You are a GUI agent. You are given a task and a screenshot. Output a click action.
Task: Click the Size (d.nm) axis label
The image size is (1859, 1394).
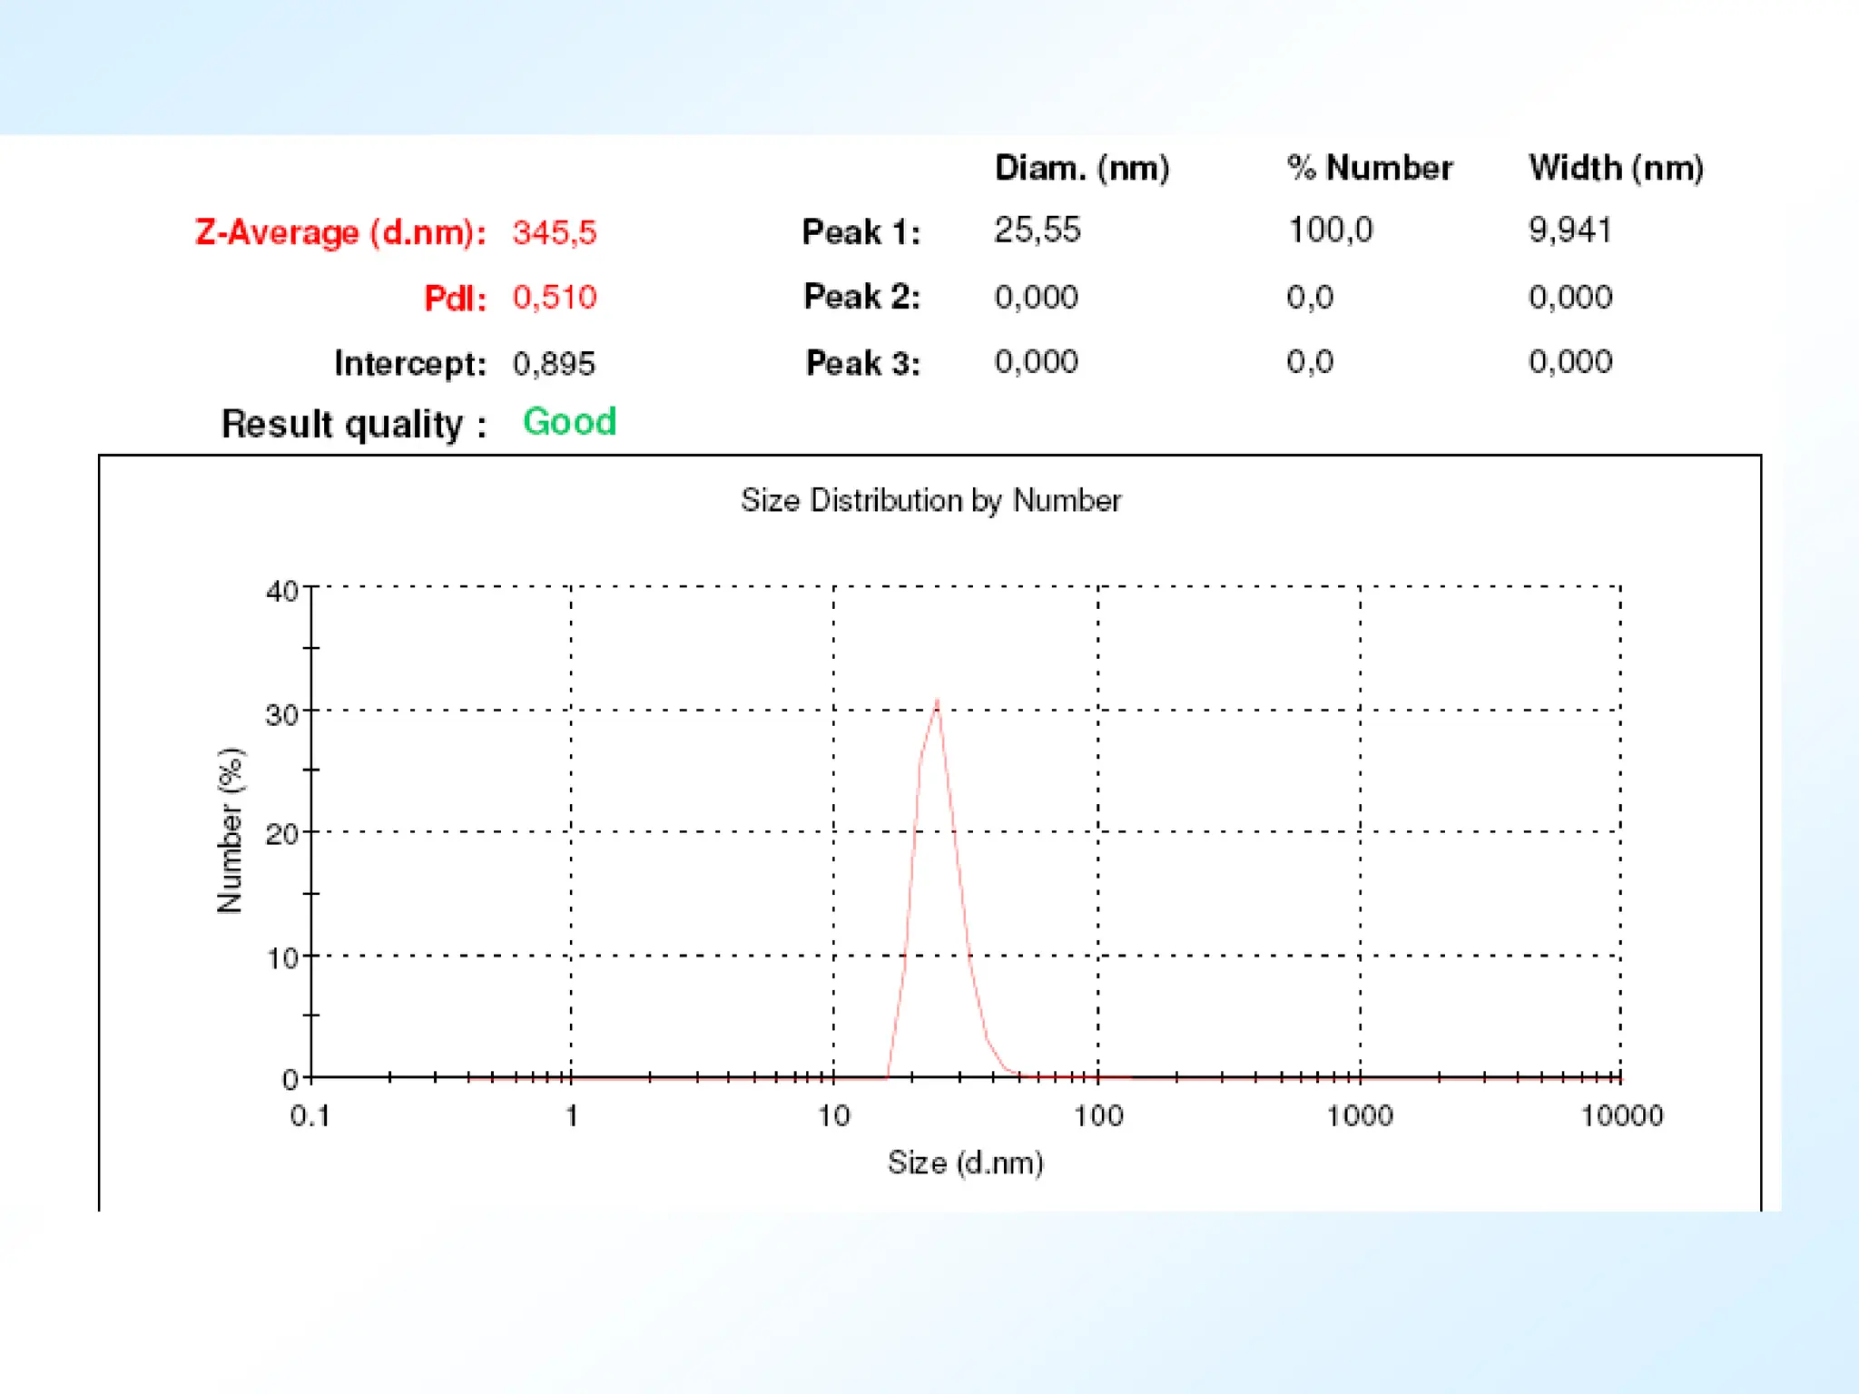965,1163
